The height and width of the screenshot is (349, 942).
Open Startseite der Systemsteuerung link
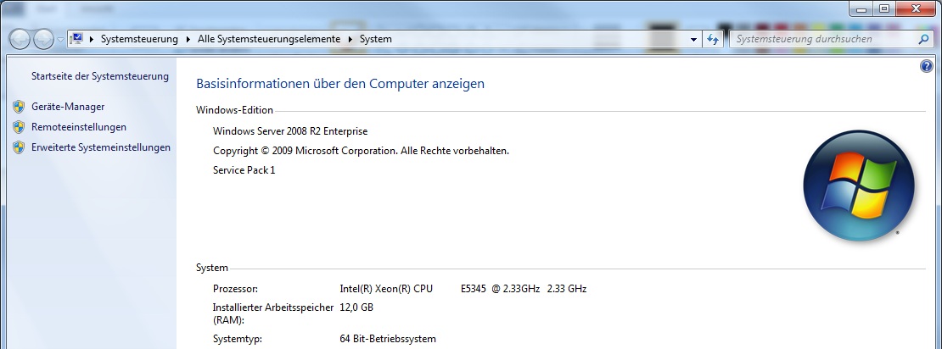click(100, 76)
